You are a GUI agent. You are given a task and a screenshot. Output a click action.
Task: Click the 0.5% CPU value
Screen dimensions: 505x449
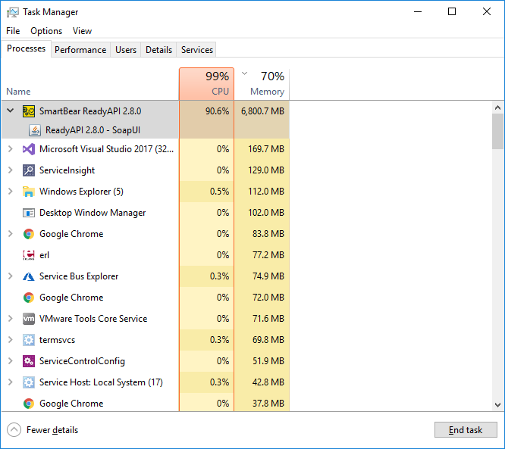pos(219,192)
